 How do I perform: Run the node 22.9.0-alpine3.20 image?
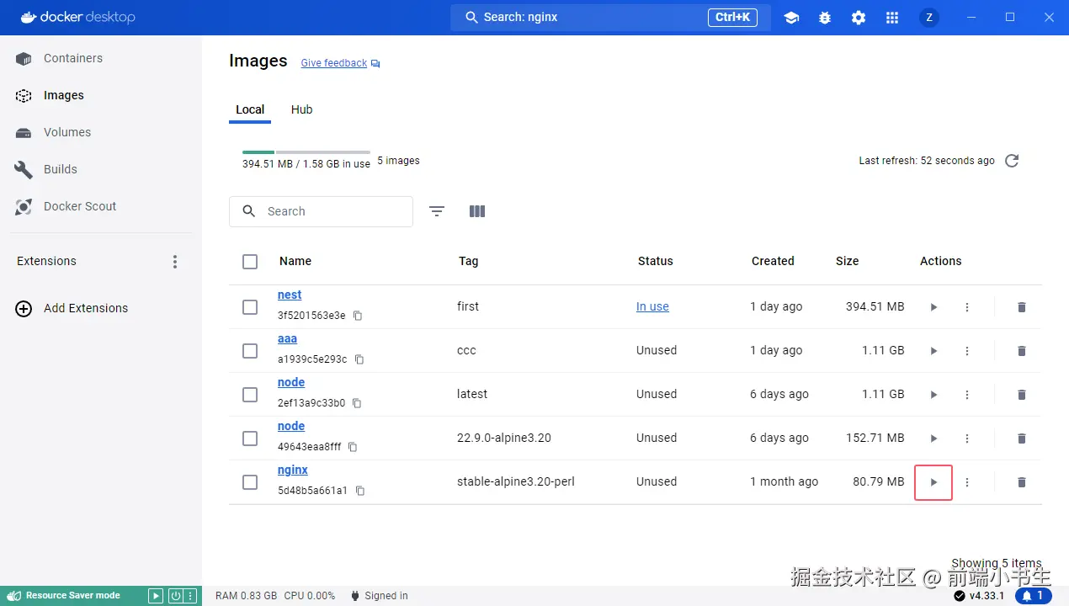[933, 439]
